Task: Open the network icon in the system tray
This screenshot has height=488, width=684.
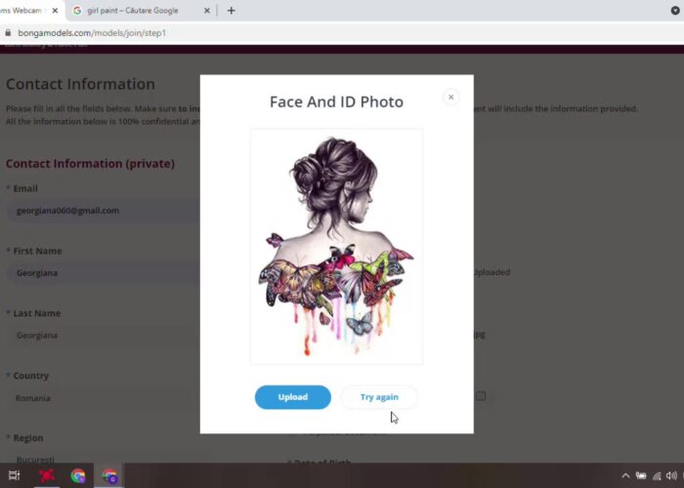Action: 657,475
